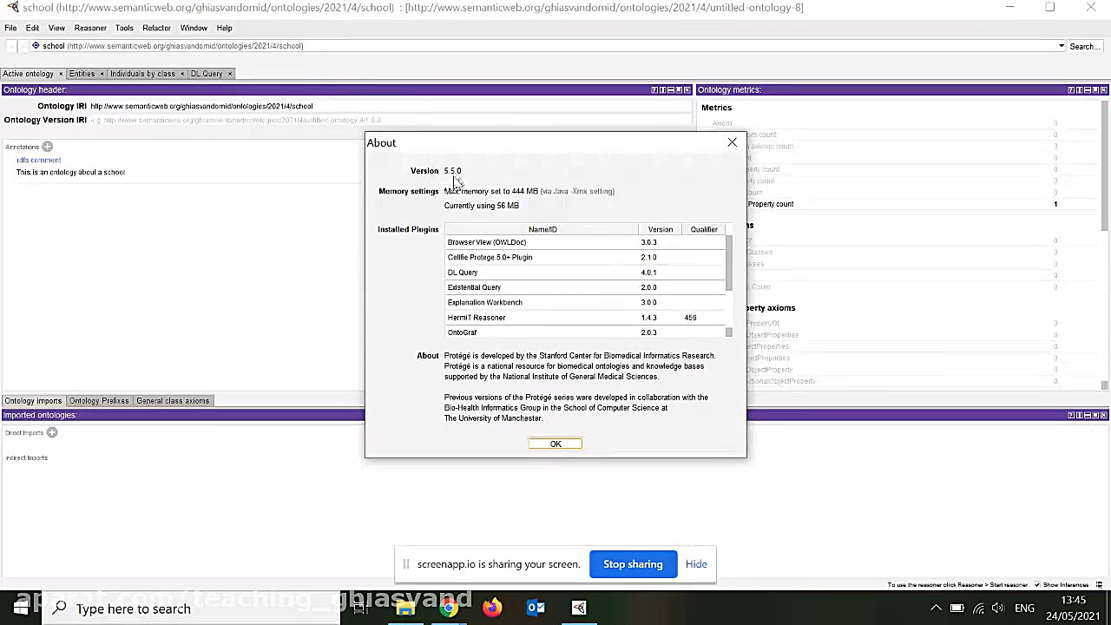Click the Windows taskbar search box
The height and width of the screenshot is (625, 1111).
tap(191, 609)
